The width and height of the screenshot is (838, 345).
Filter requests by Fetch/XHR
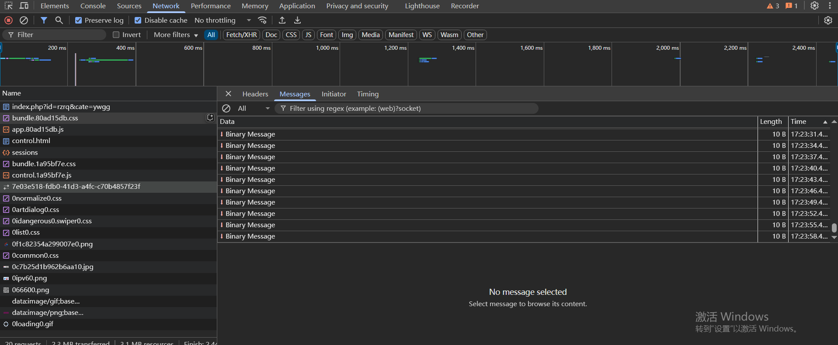pos(241,35)
